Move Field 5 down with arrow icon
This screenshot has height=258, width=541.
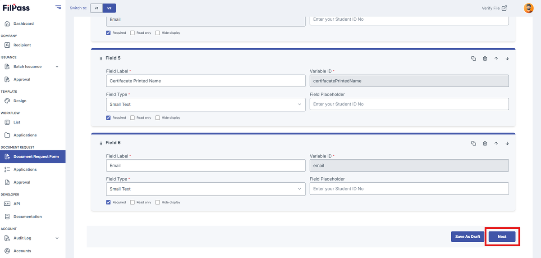(507, 59)
